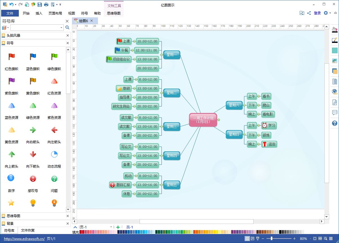
Task: Select the 紫色旗帜 symbol
Action: 12,81
